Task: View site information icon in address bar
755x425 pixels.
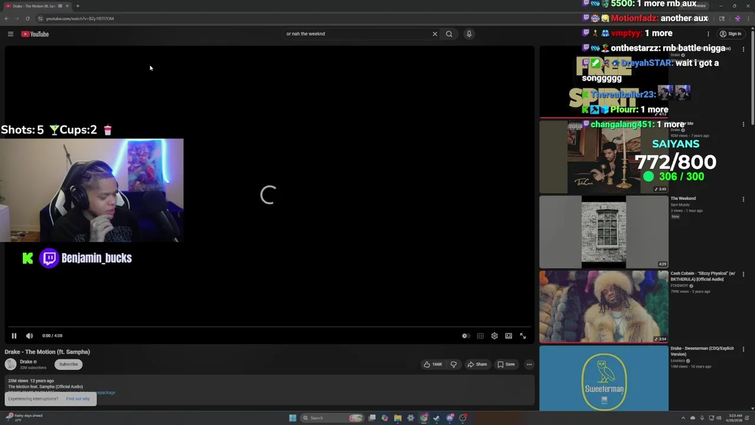Action: tap(40, 18)
